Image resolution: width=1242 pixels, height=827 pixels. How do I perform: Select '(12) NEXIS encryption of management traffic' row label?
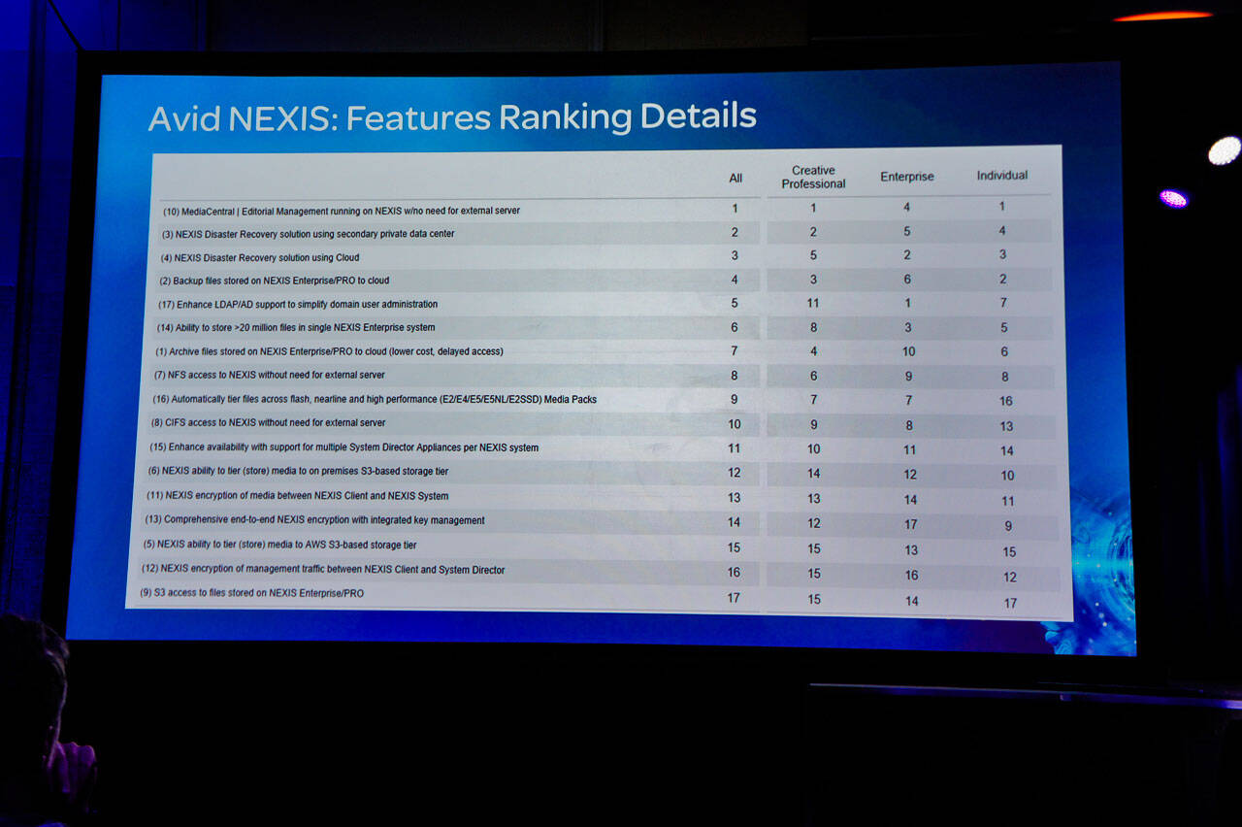pyautogui.click(x=323, y=570)
